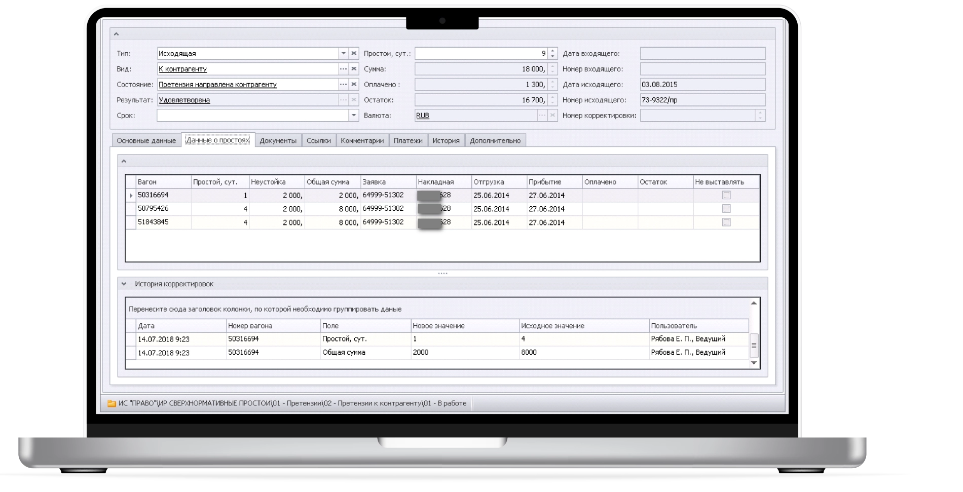Screen dimensions: 963x492
Task: Sort history by Пользователь column header
Action: (x=698, y=326)
